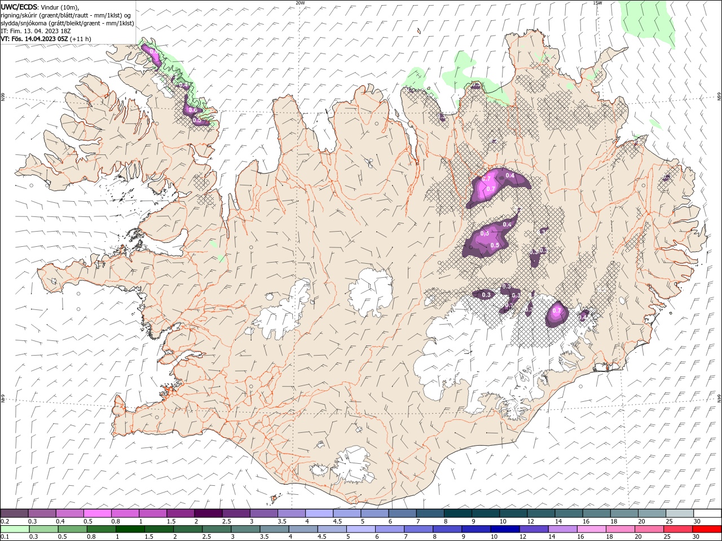
Task: Select the light pink 16 swatch in lower legend
Action: click(x=592, y=529)
